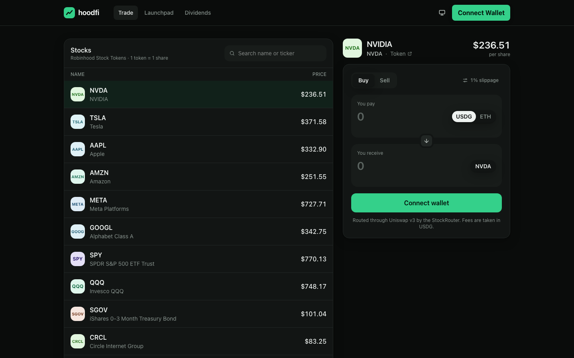Click the hoodfi logo icon
This screenshot has width=574, height=358.
(x=69, y=13)
